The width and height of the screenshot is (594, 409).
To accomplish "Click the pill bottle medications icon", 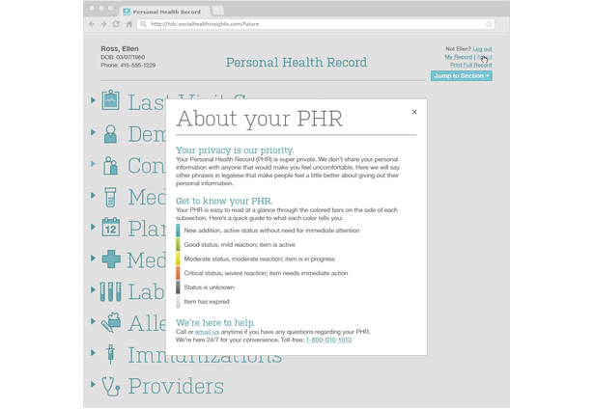I will (x=110, y=197).
